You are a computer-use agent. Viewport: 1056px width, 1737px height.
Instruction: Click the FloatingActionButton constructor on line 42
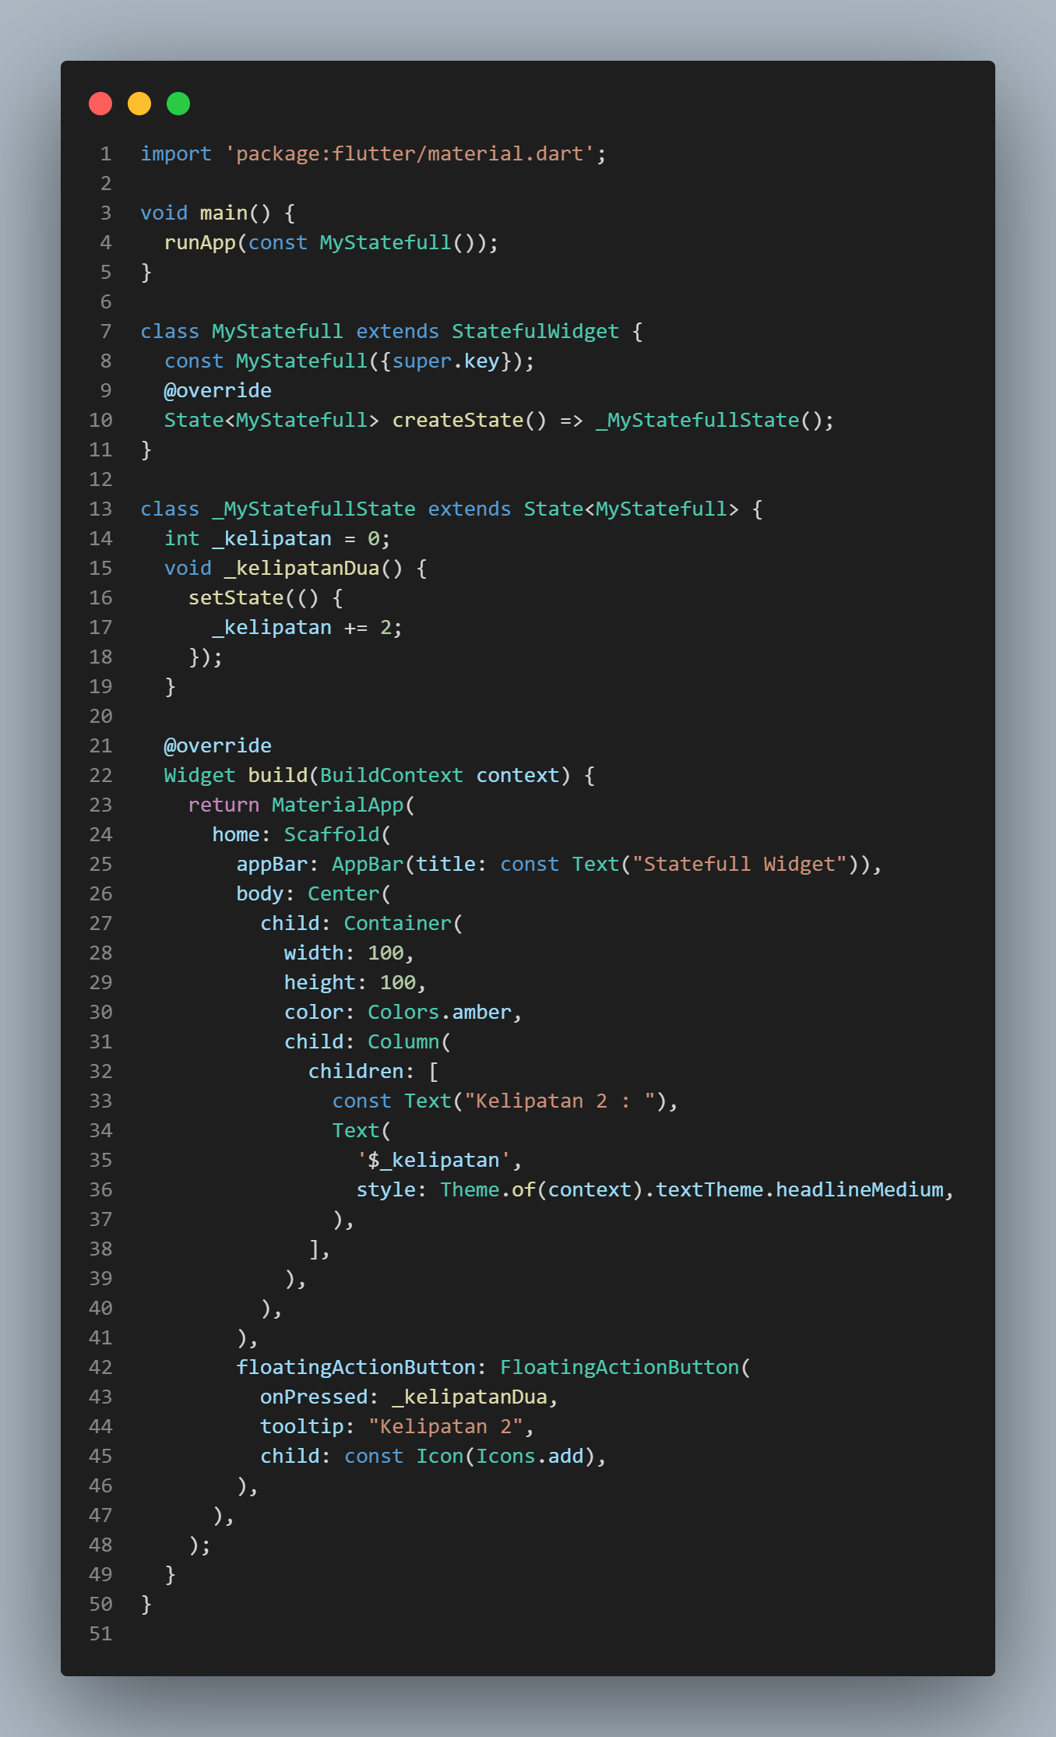tap(620, 1368)
